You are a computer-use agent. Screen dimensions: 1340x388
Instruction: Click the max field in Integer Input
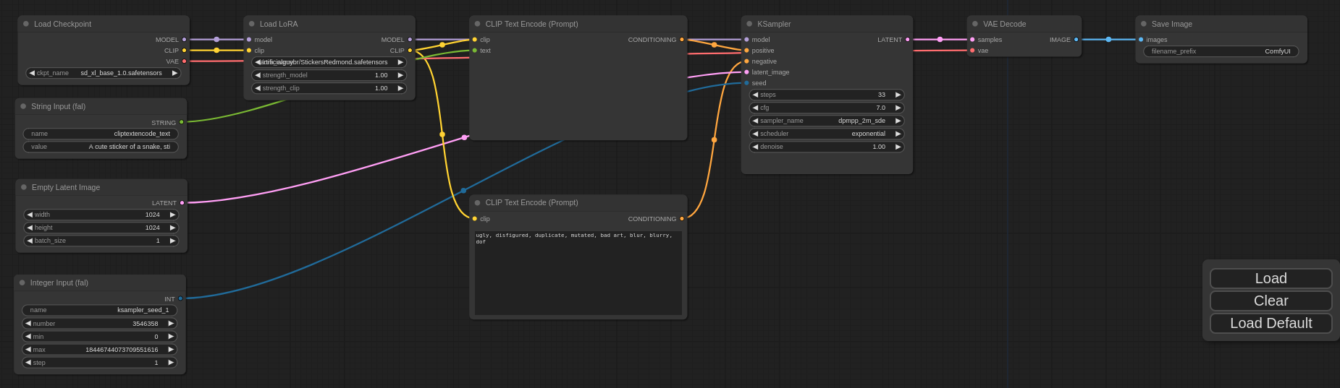[99, 349]
